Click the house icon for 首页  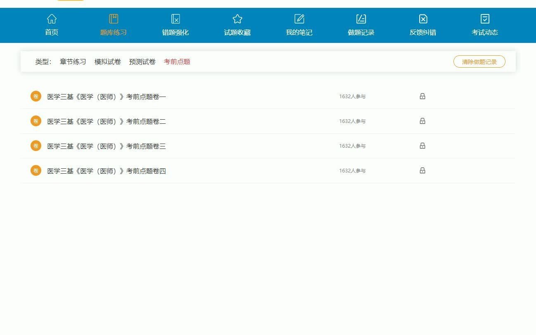tap(52, 19)
